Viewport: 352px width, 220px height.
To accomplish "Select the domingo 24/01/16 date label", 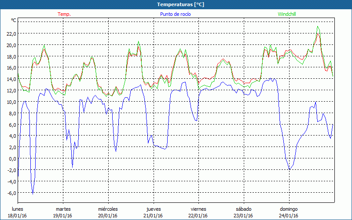I will point(289,212).
